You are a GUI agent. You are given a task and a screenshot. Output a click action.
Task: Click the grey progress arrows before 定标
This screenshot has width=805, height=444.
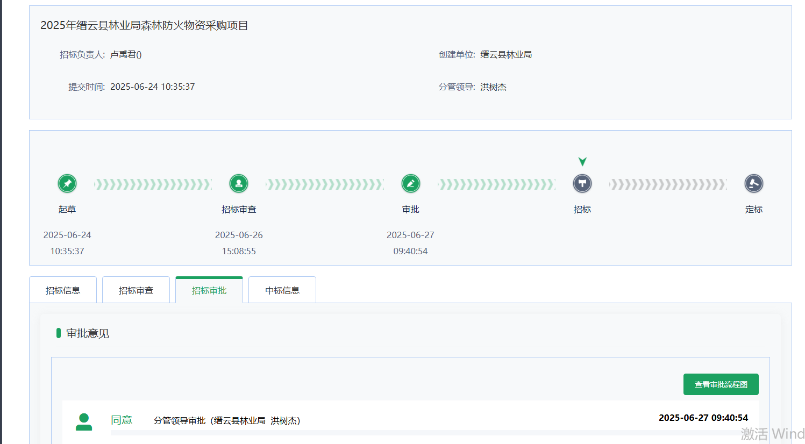click(x=668, y=184)
